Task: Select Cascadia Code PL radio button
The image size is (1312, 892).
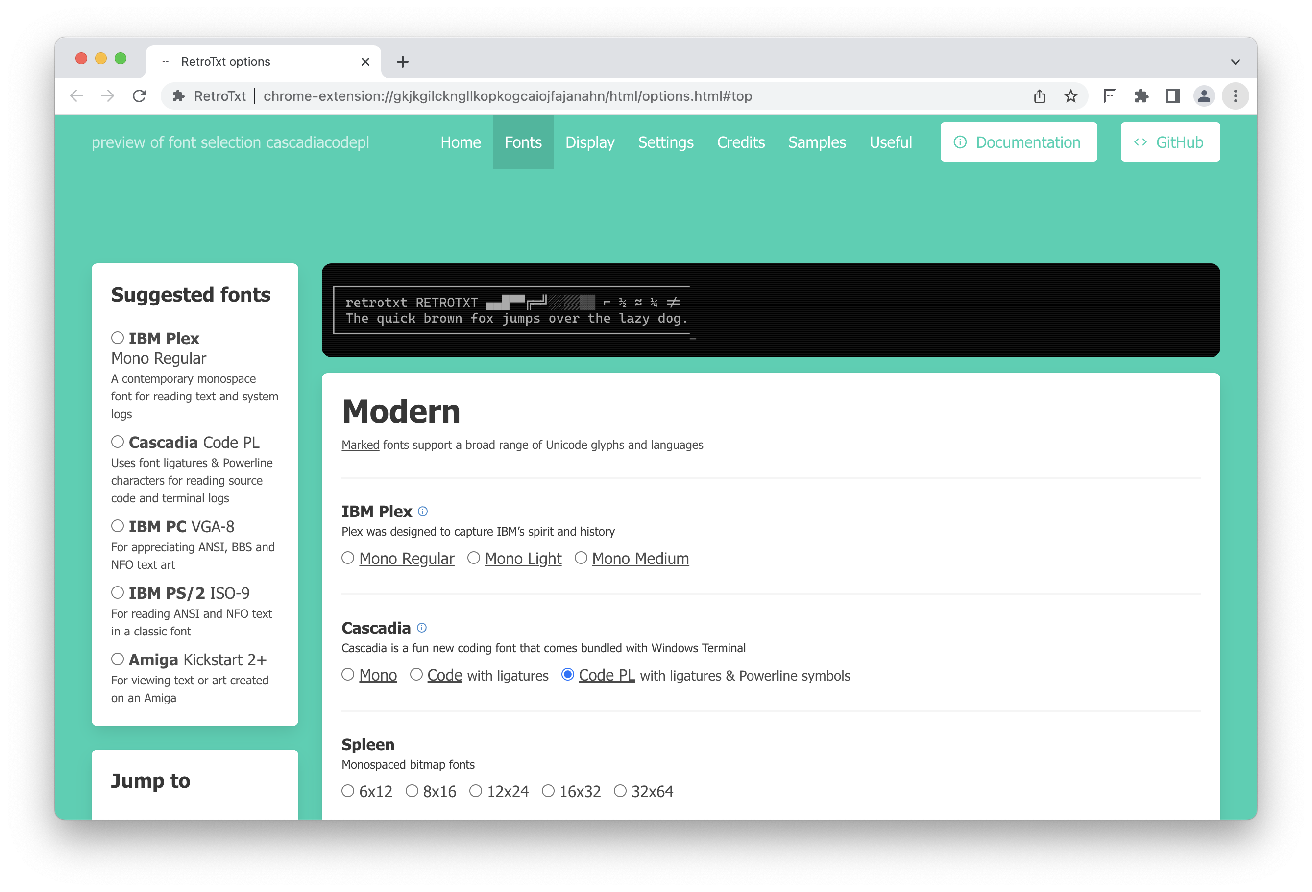Action: pos(567,674)
